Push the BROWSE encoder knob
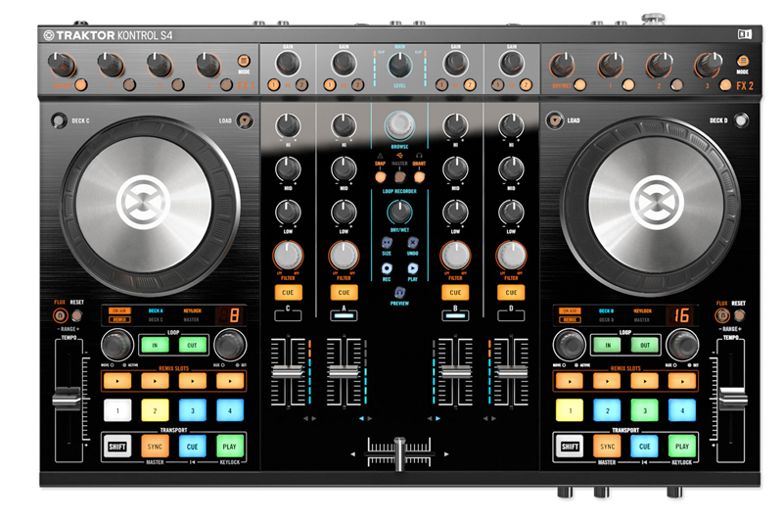 pos(399,125)
